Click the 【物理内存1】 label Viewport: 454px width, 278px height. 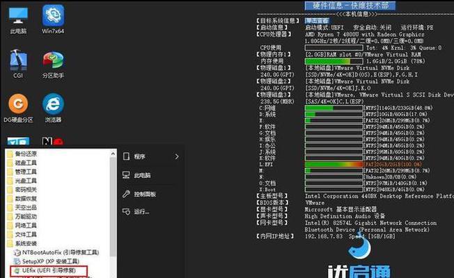coord(274,54)
